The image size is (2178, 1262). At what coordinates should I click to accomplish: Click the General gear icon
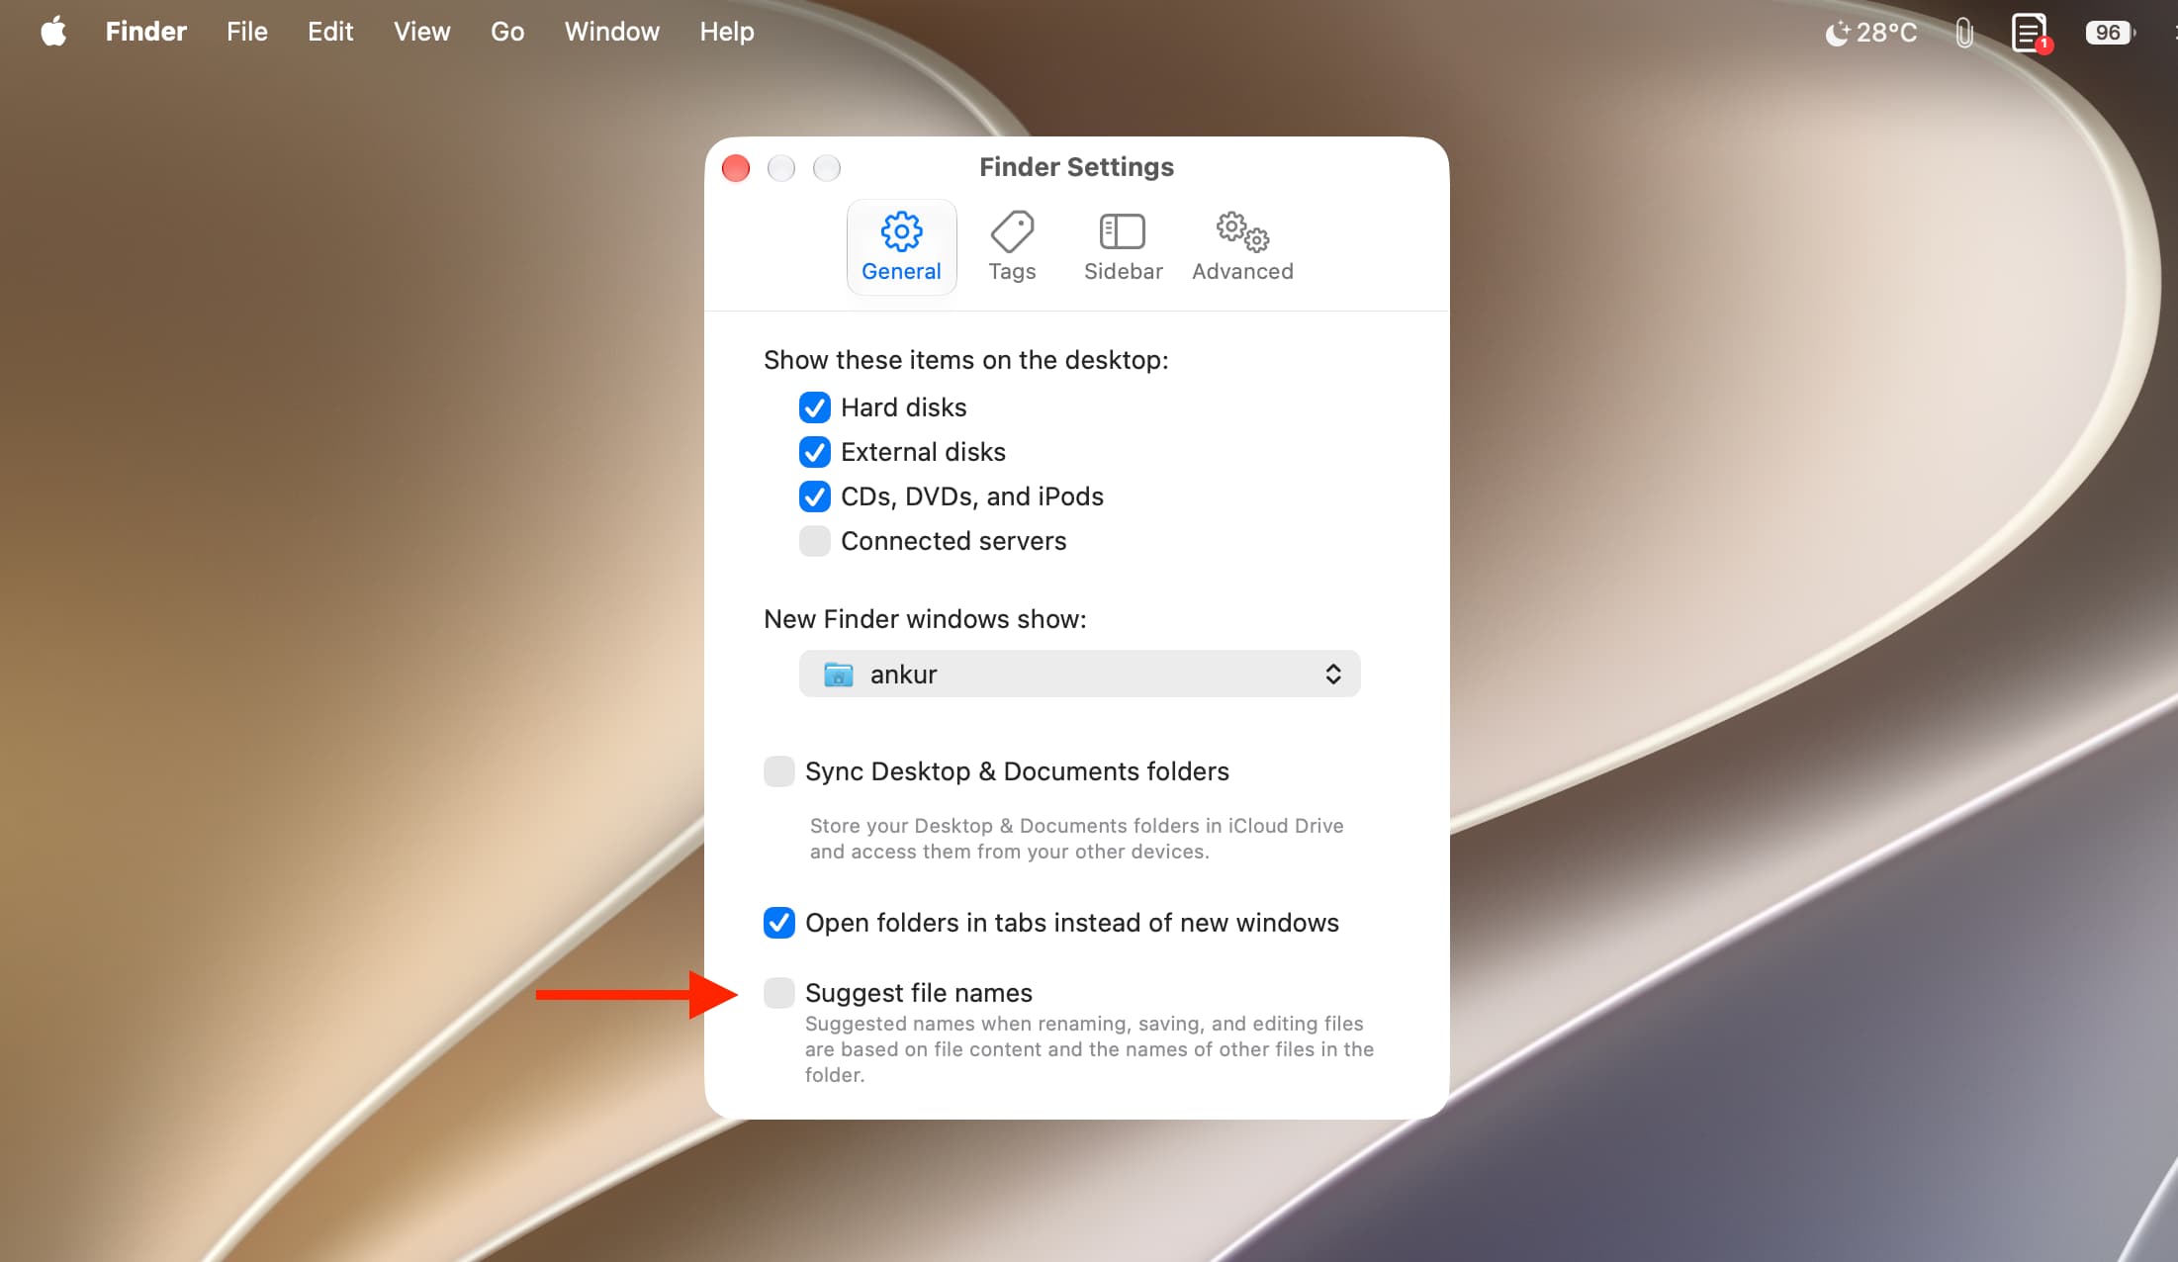901,231
